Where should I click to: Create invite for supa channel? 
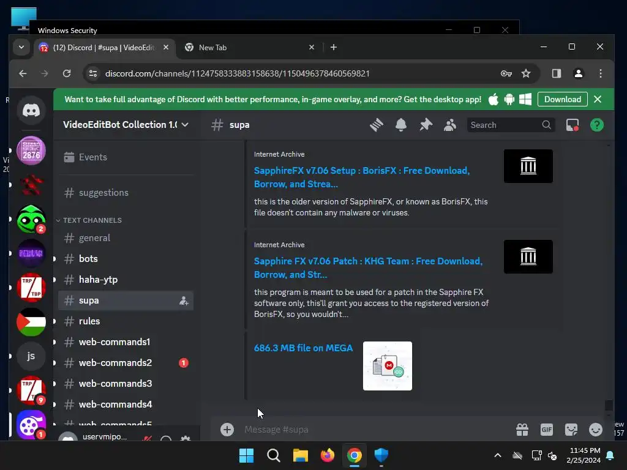click(184, 300)
